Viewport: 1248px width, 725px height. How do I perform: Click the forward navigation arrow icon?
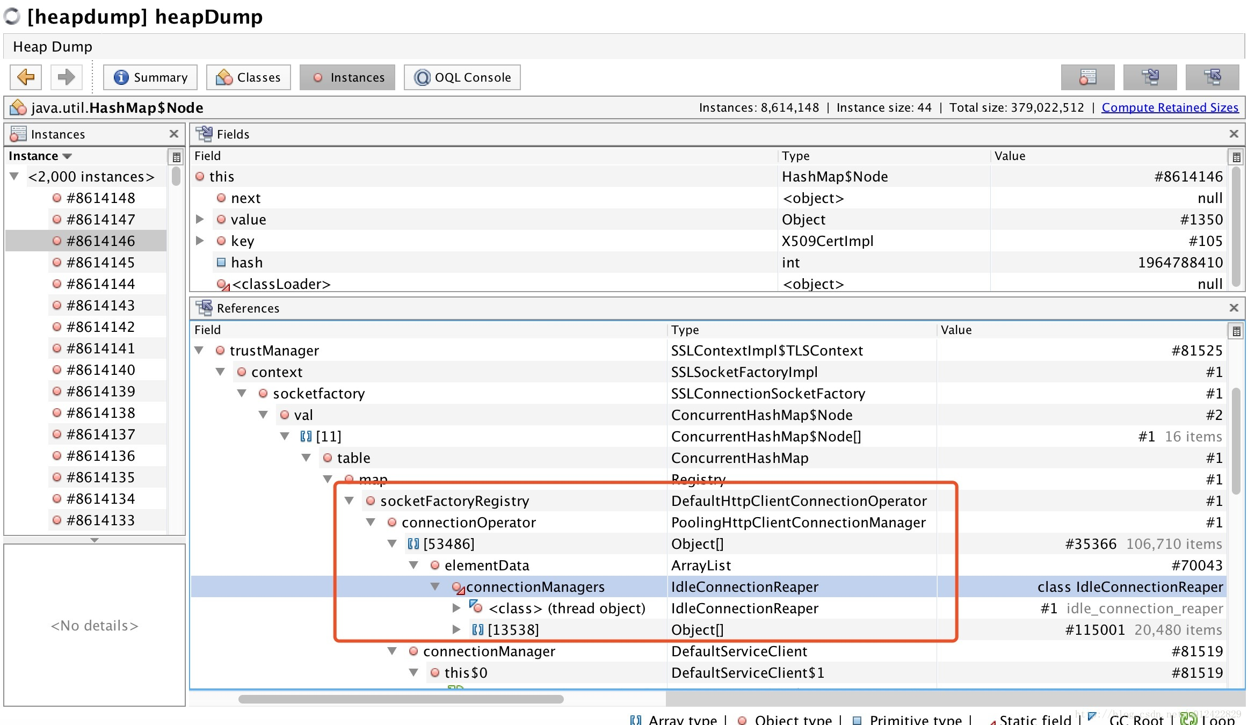(x=66, y=77)
